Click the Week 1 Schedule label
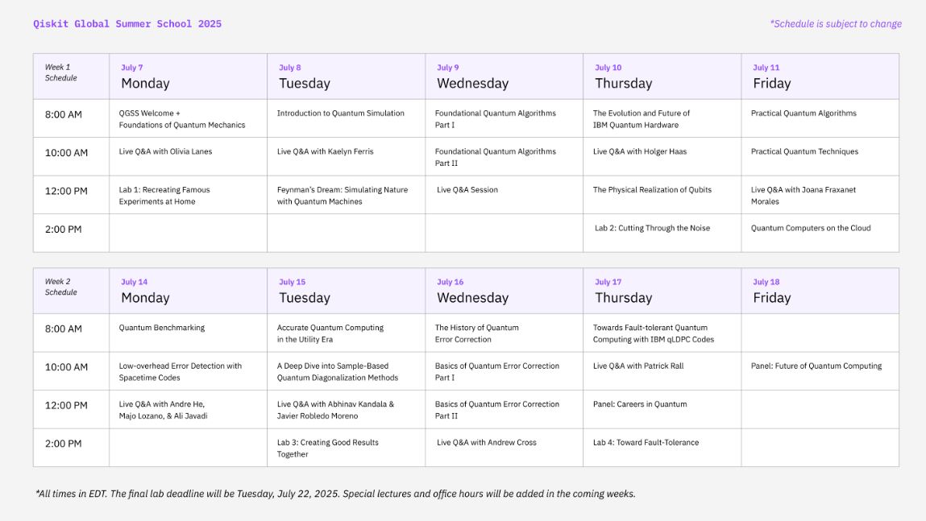Screen dimensions: 926x521 [x=60, y=72]
